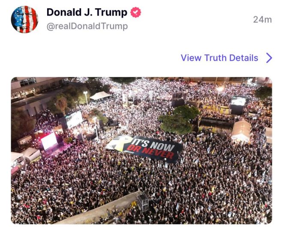Select the @realDonaldTrump handle
The height and width of the screenshot is (227, 283).
coord(87,26)
